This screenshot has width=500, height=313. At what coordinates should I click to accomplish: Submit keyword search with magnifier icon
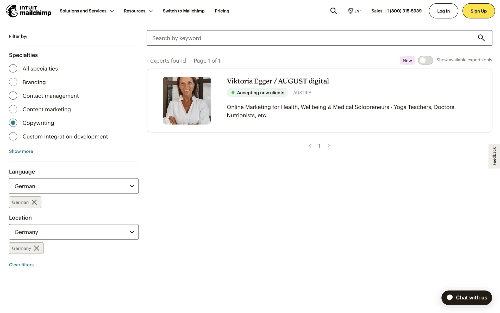481,38
